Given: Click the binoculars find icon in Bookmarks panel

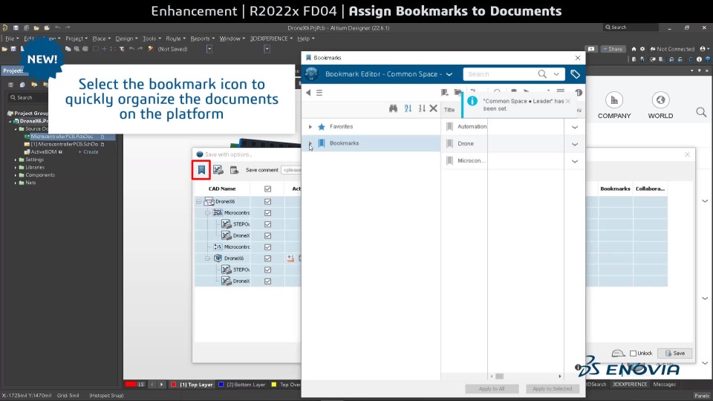Looking at the screenshot, I should 394,108.
